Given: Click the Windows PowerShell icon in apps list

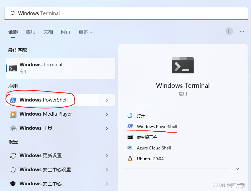Looking at the screenshot, I should [13, 100].
